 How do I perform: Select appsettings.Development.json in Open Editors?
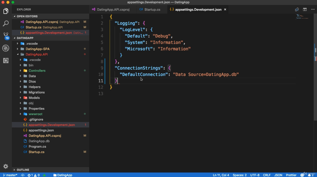50,32
